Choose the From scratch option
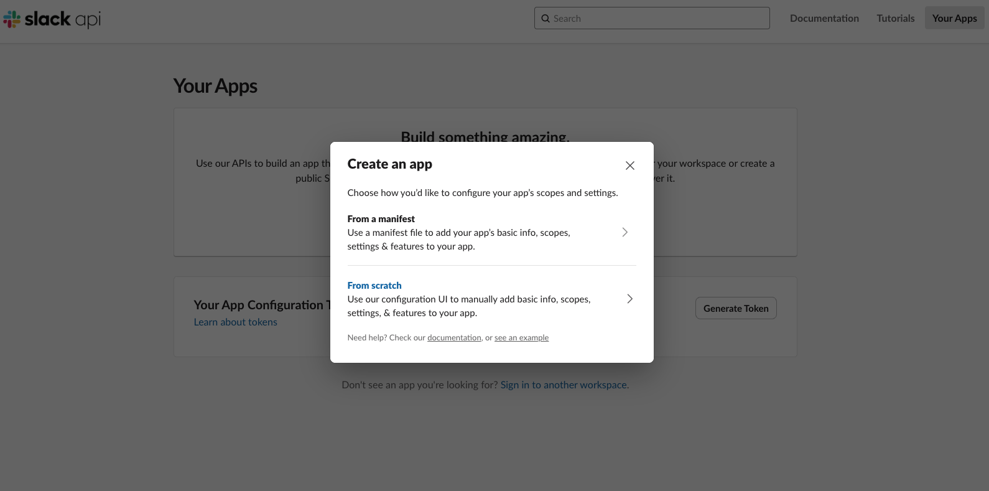Screen dimensions: 989x491 tap(491, 299)
